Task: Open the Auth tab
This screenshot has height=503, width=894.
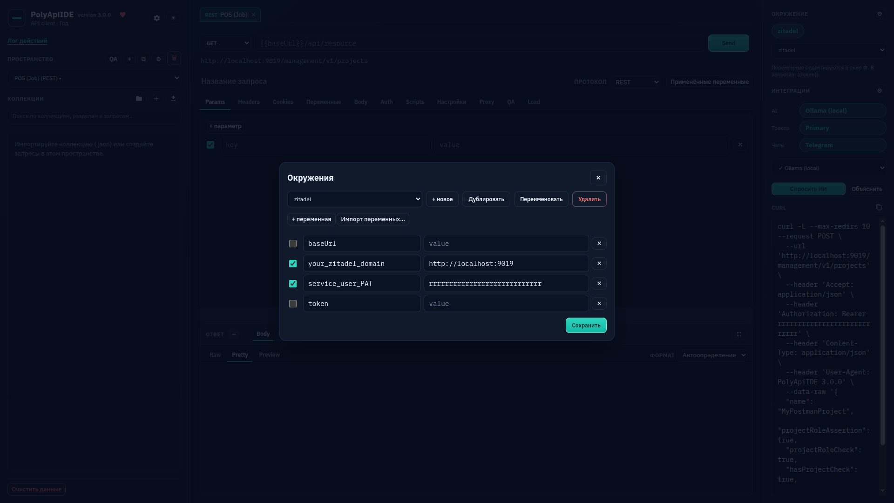Action: click(386, 102)
